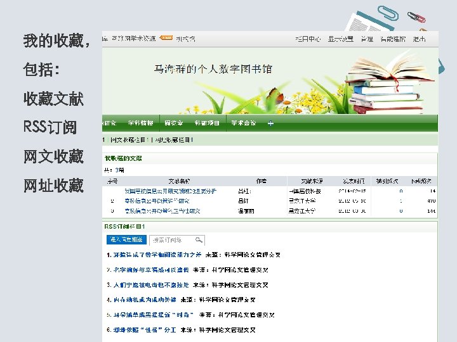Open the 栏目中心 menu in the top bar
This screenshot has height=342, width=457.
(x=308, y=39)
